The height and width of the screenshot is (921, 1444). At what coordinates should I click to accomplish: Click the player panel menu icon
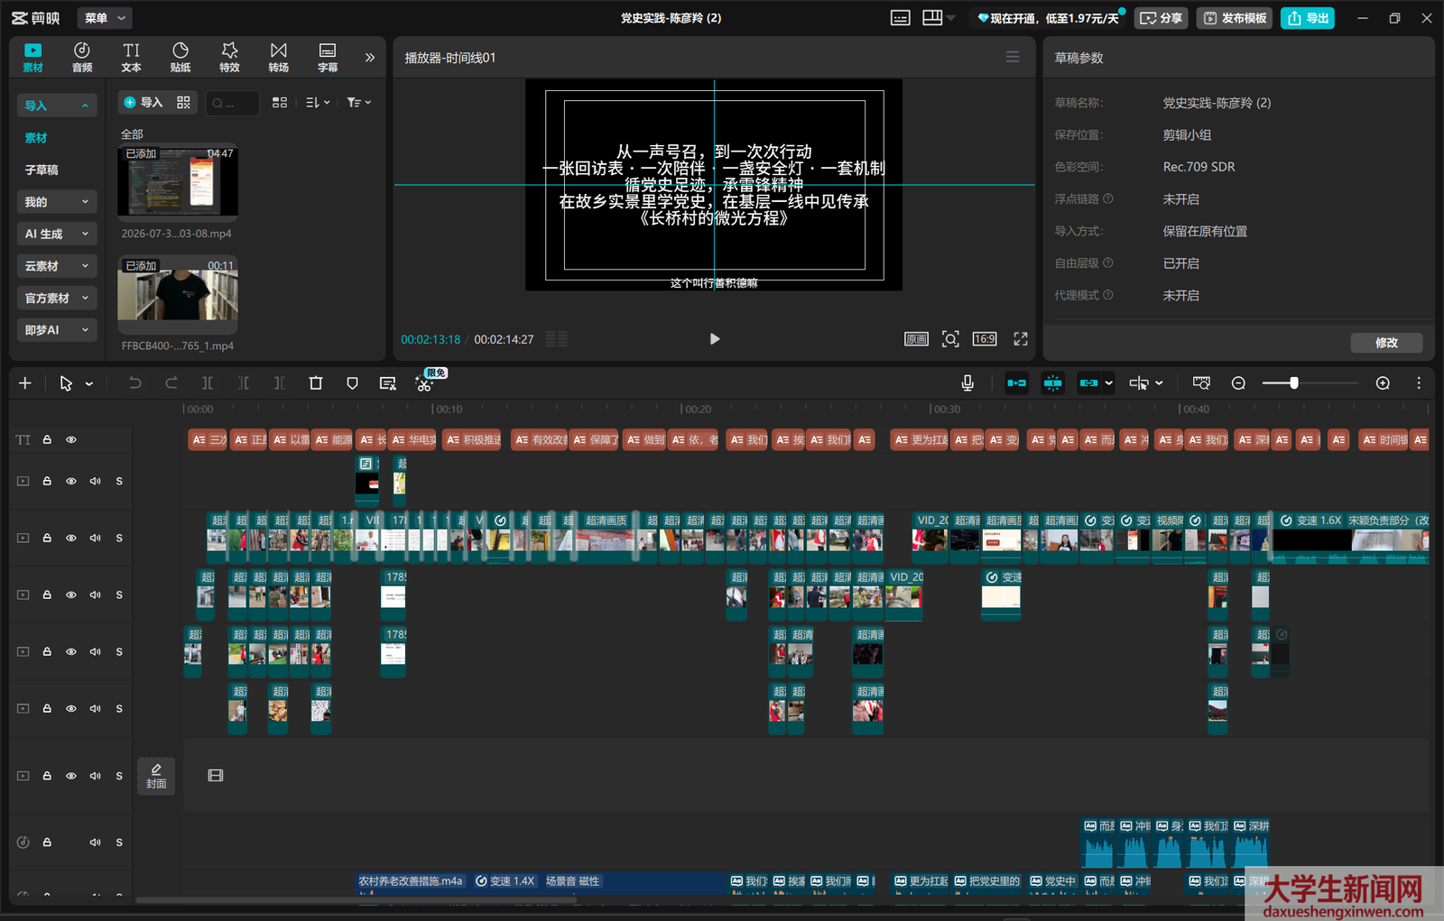click(x=1013, y=57)
